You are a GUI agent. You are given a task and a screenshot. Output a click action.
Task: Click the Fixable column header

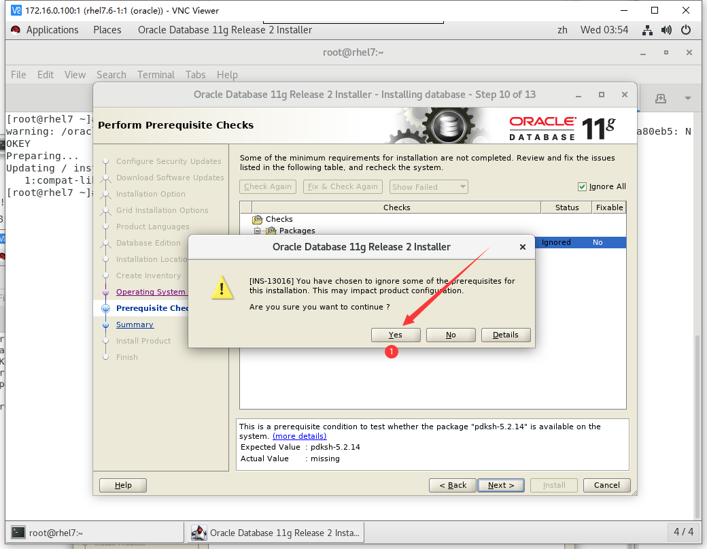[608, 207]
